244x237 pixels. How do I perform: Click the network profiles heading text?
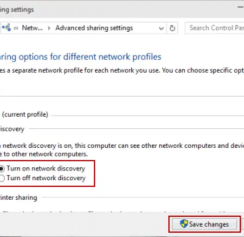coord(81,57)
